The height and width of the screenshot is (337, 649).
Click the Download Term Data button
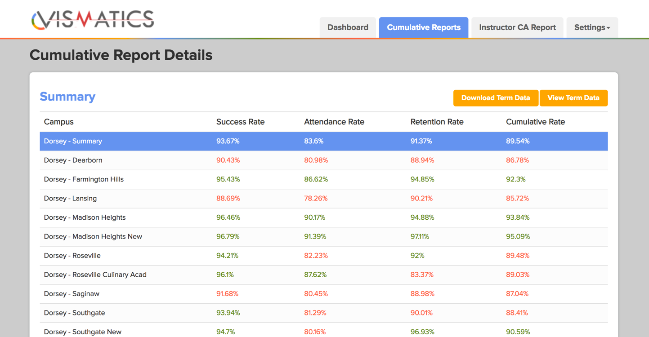pyautogui.click(x=496, y=98)
